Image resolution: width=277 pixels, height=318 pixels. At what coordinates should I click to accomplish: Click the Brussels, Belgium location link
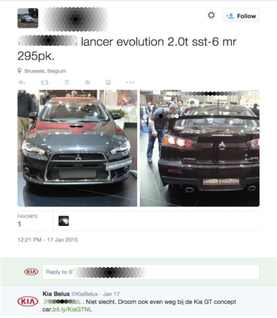(46, 71)
